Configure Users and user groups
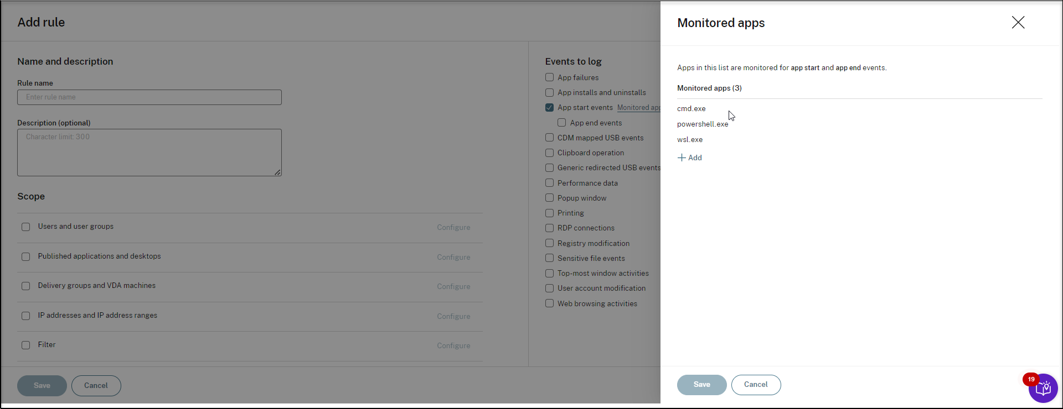 pos(453,227)
